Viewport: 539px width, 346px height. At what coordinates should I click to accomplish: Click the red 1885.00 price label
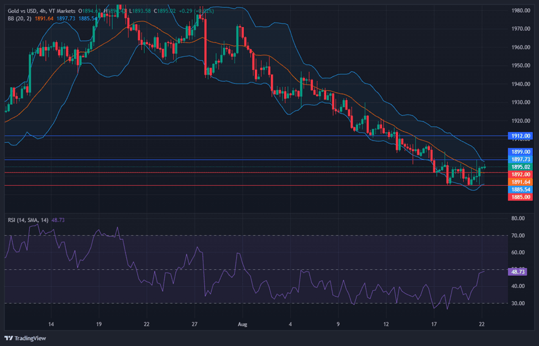pos(520,197)
